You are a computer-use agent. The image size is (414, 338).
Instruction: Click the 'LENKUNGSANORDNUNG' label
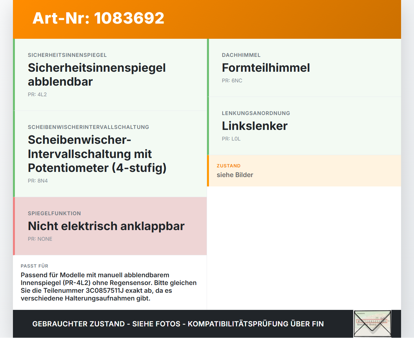pos(256,113)
